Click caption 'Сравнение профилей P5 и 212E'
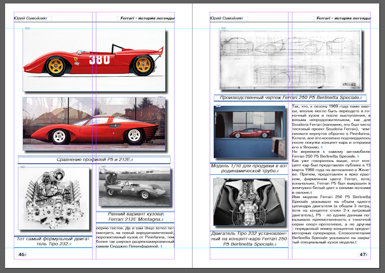Viewport: 385px width, 273px height. 95,160
